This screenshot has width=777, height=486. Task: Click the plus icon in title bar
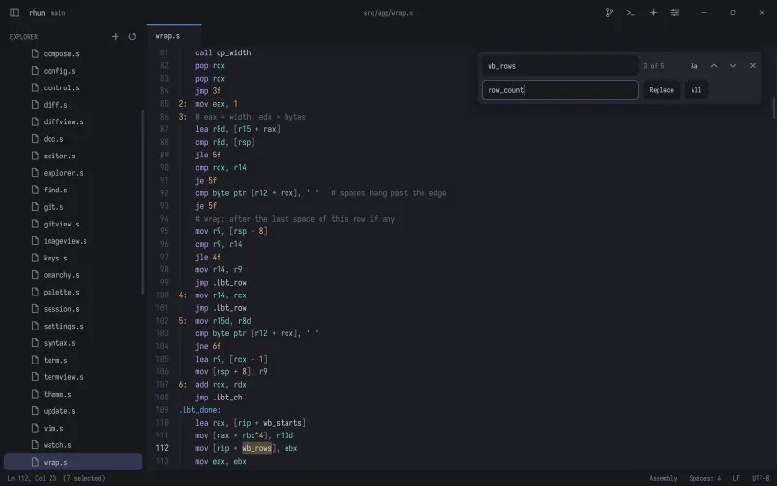pyautogui.click(x=653, y=13)
